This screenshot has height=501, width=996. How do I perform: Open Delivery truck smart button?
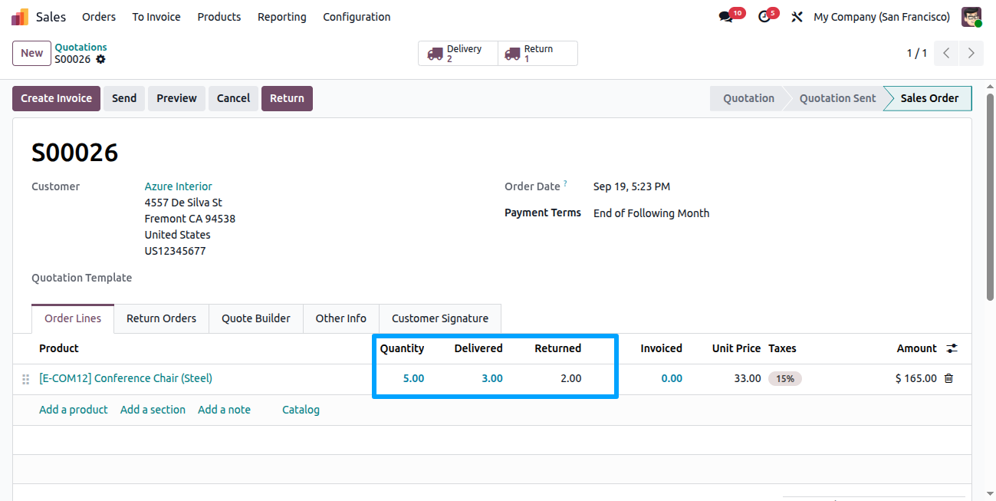pos(458,53)
